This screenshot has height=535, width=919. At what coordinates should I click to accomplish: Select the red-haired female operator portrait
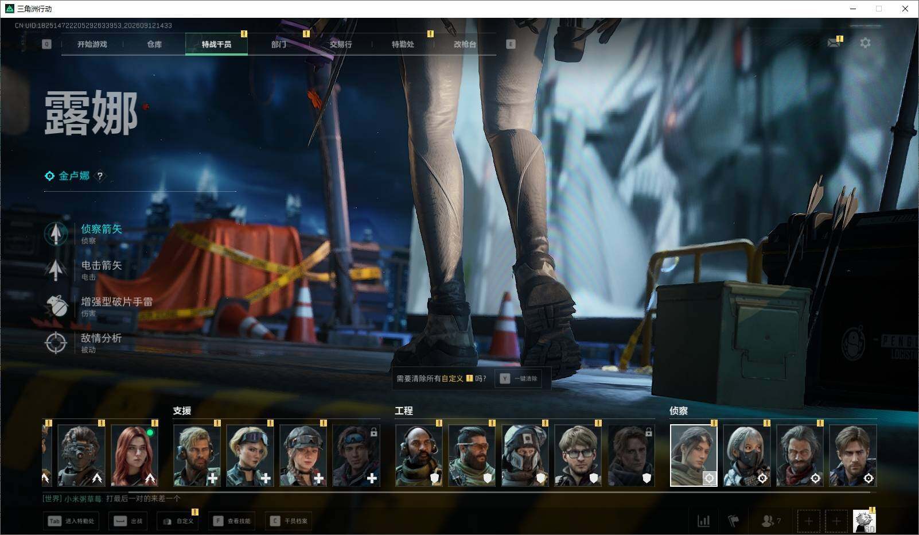click(134, 456)
